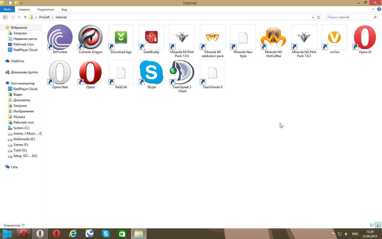Open the root breadcrumb dropdown before ProSoft
Viewport: 382px width, 239px height.
[x=36, y=17]
